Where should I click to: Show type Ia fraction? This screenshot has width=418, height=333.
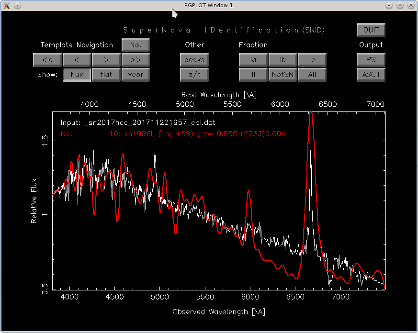click(253, 60)
